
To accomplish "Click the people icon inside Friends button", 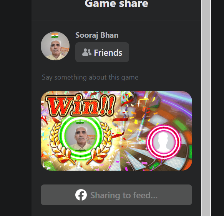I will (87, 52).
